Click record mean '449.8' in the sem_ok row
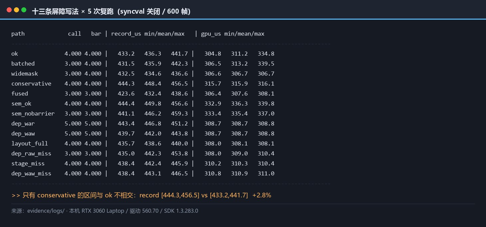The height and width of the screenshot is (227, 486). coord(153,104)
